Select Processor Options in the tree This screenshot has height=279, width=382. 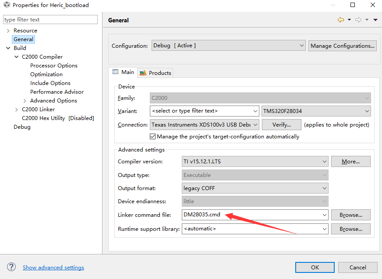[54, 66]
